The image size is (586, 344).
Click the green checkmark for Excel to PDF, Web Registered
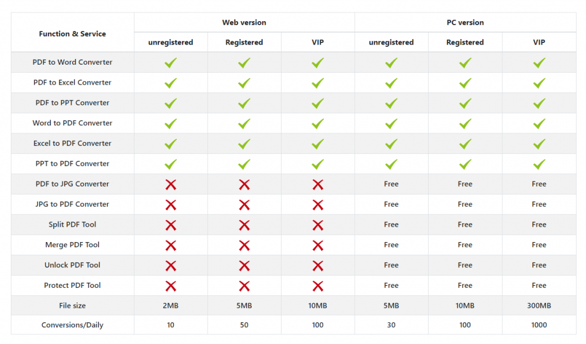(244, 144)
